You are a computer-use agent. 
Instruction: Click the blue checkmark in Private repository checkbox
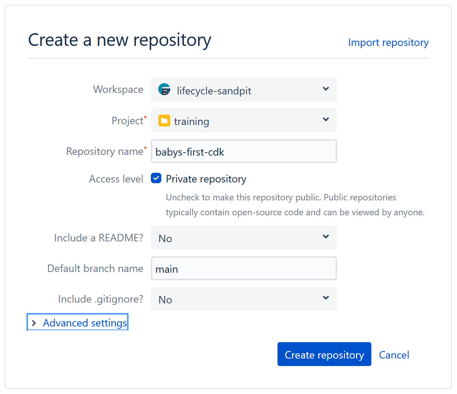click(x=156, y=178)
